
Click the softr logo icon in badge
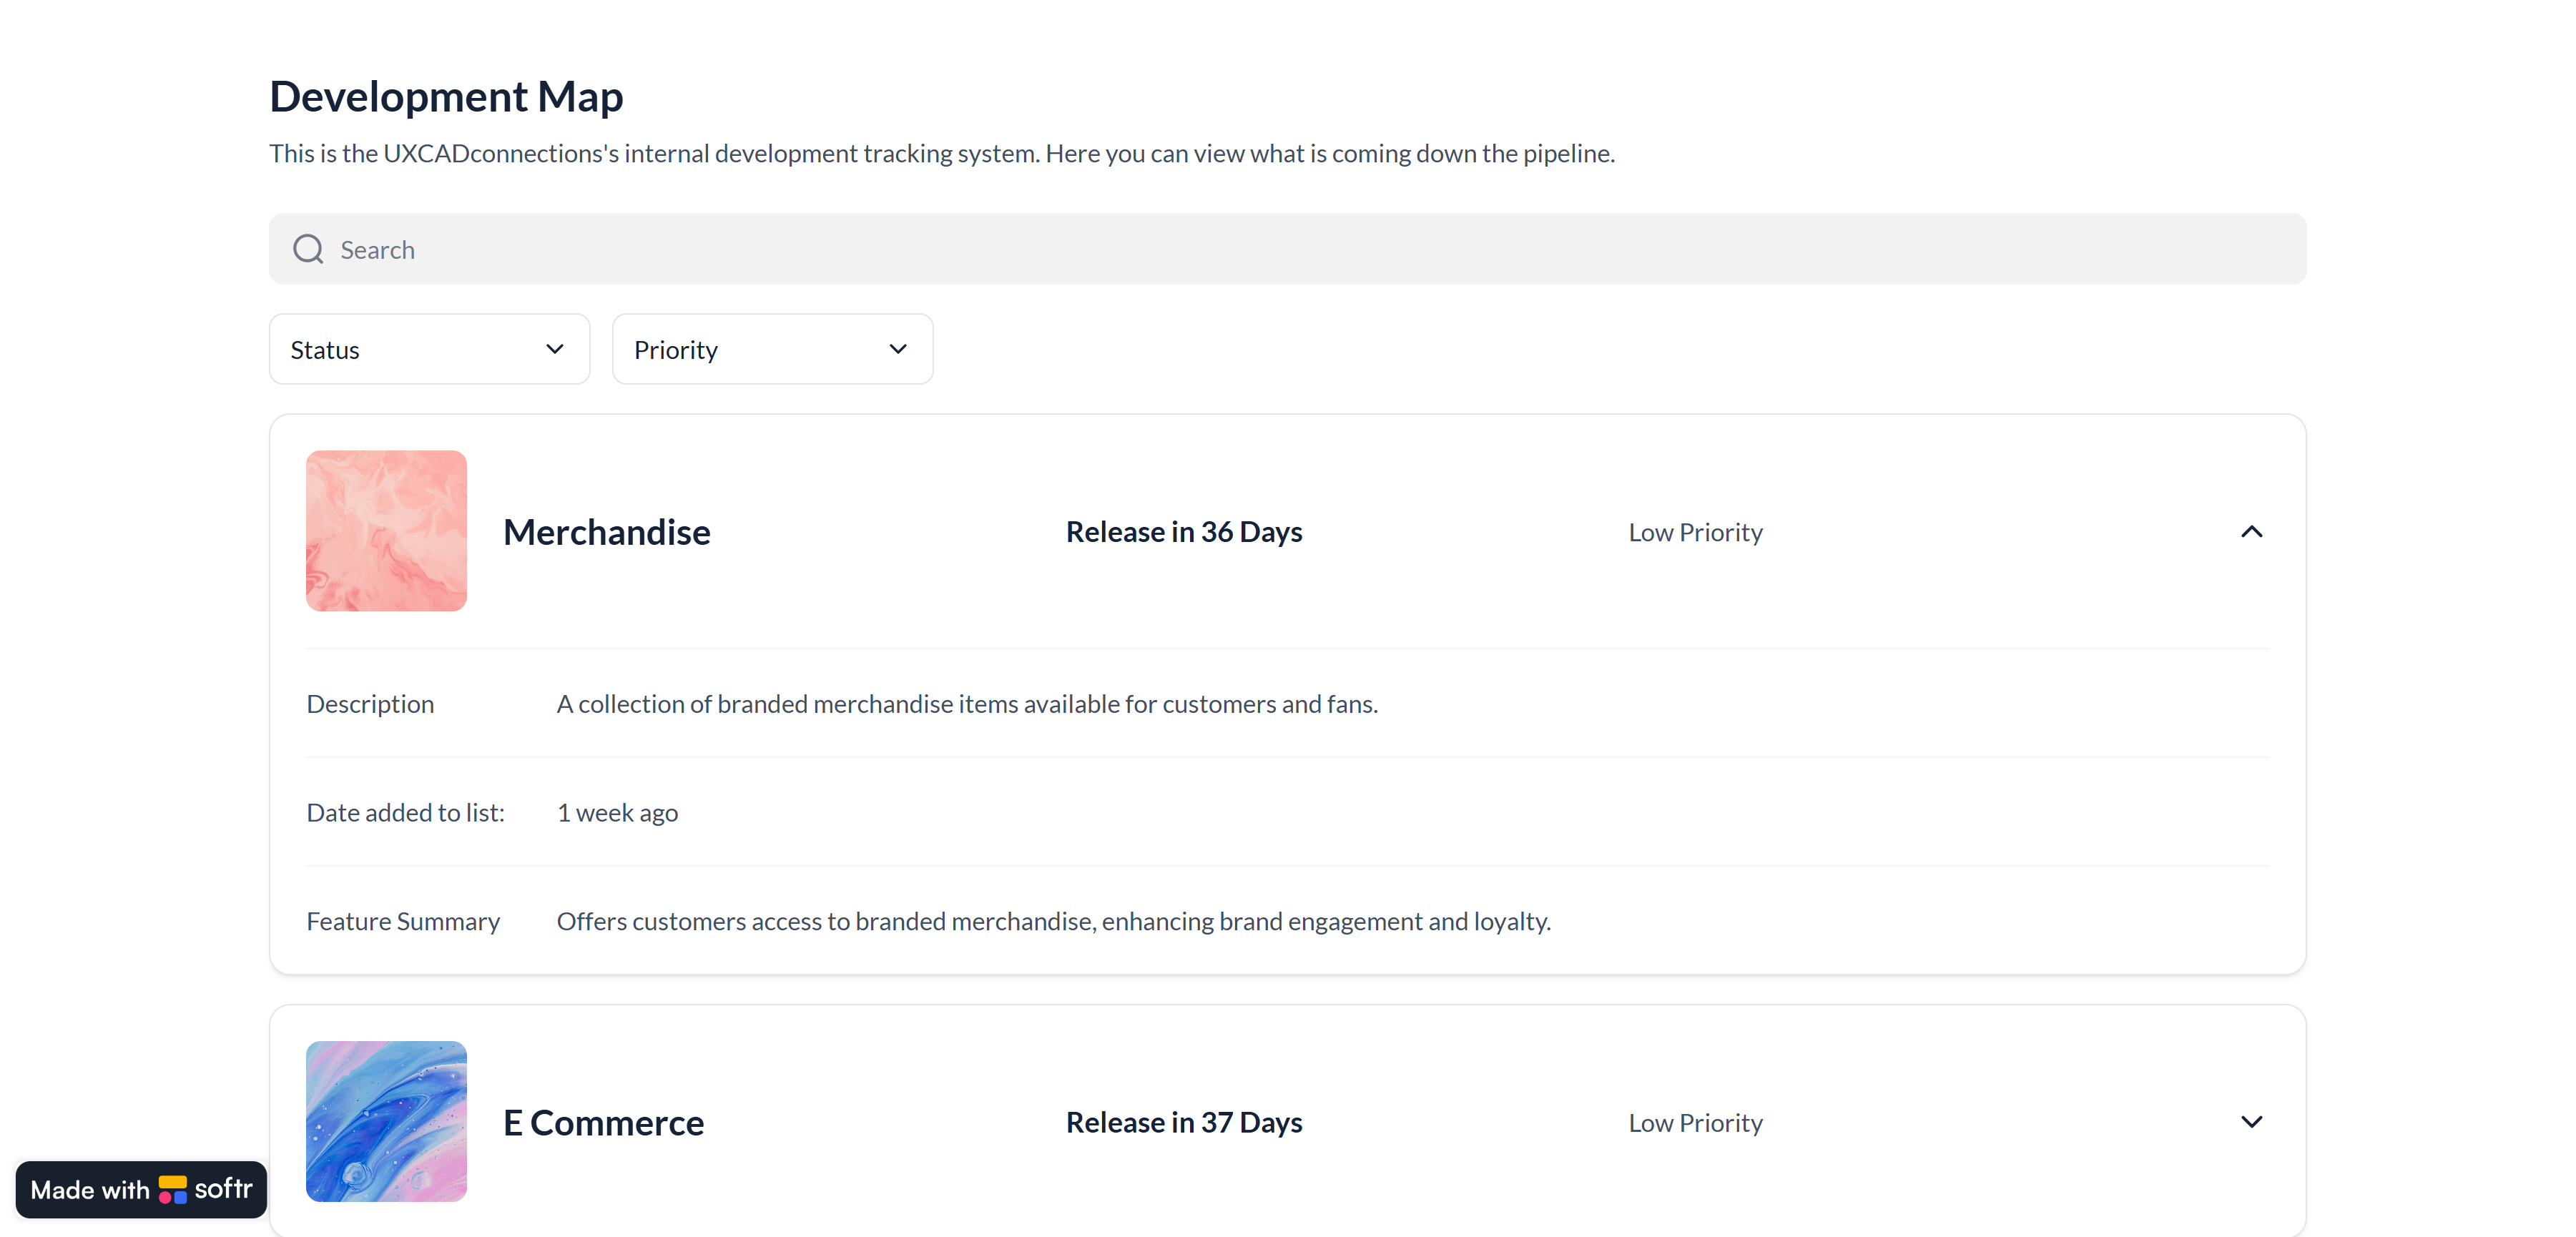(x=172, y=1189)
